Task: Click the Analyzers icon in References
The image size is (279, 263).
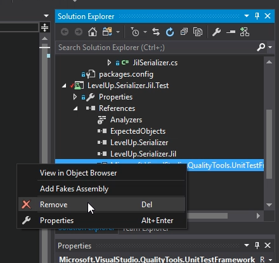Action: click(x=101, y=120)
